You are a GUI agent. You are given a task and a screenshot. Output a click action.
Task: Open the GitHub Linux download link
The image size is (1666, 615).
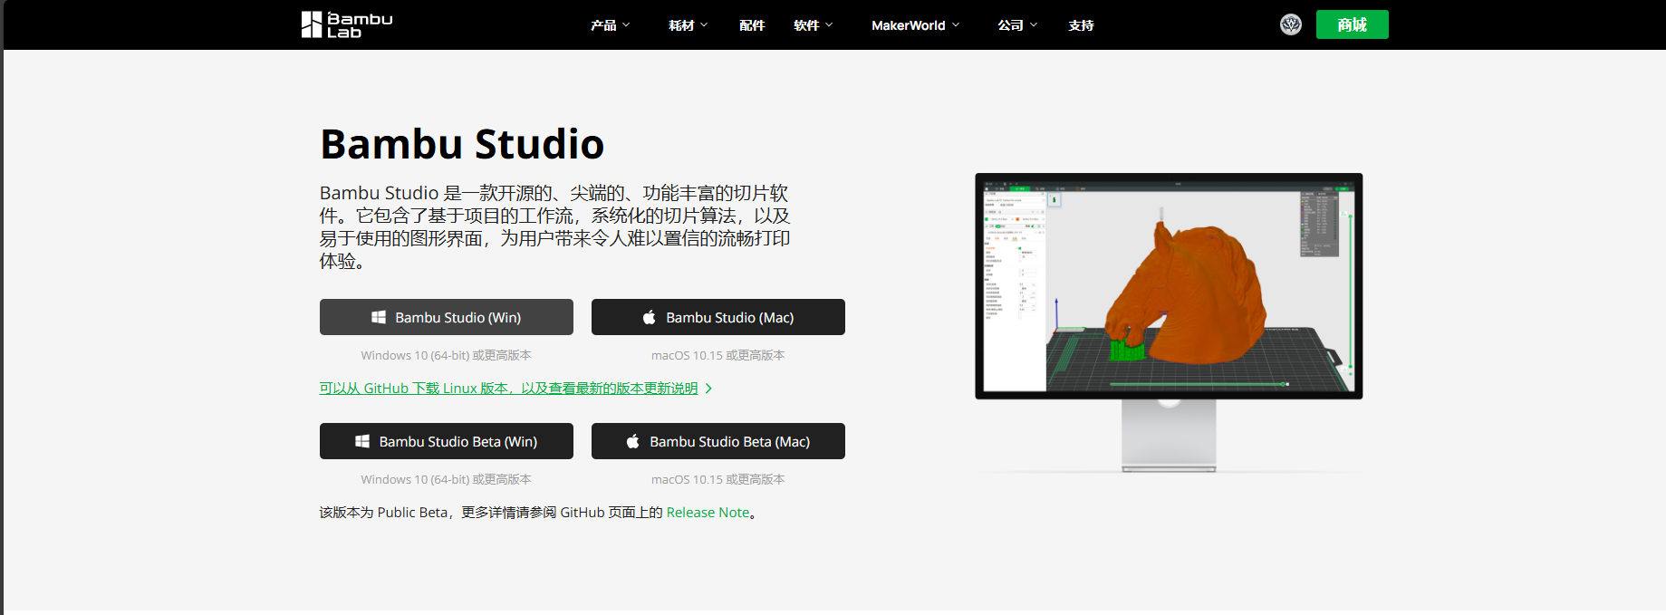pos(508,389)
